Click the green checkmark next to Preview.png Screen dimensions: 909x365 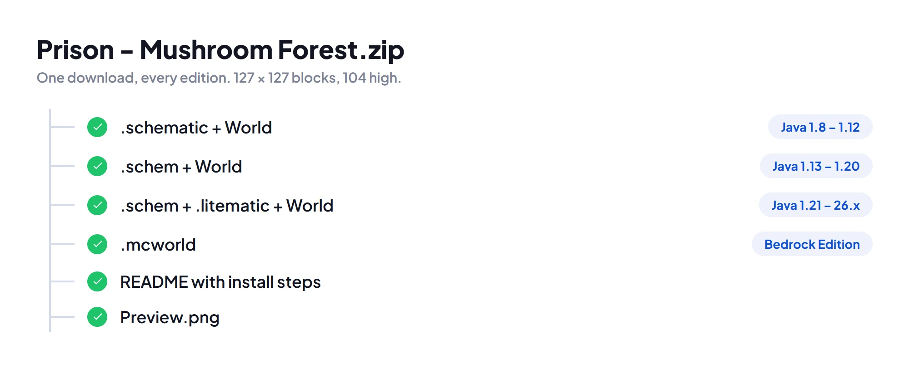[x=97, y=317]
